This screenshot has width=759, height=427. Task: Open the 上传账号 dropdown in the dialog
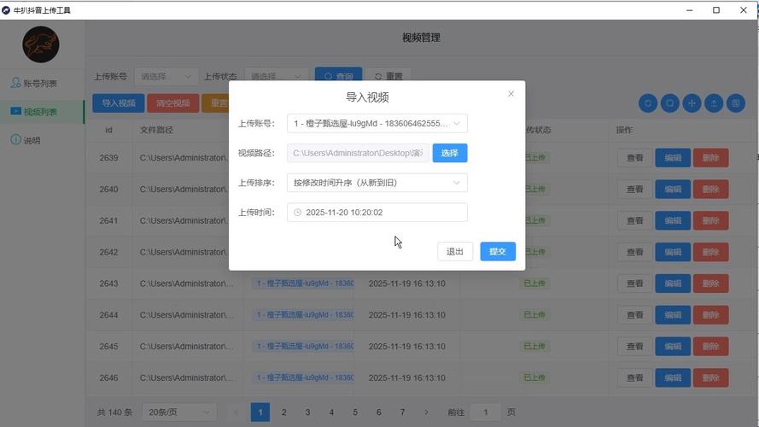[x=377, y=124]
